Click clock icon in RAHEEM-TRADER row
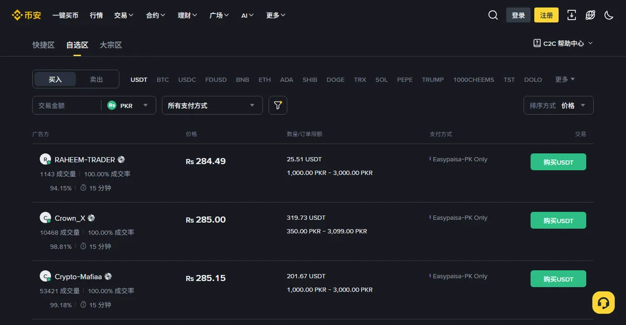The width and height of the screenshot is (626, 325). tap(83, 188)
